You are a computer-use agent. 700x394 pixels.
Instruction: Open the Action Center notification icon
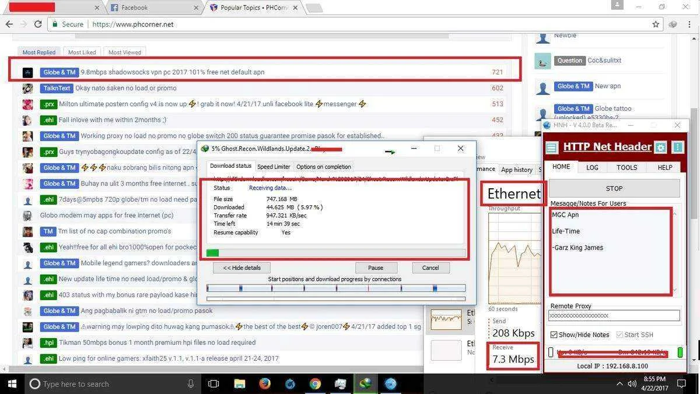[x=681, y=384]
